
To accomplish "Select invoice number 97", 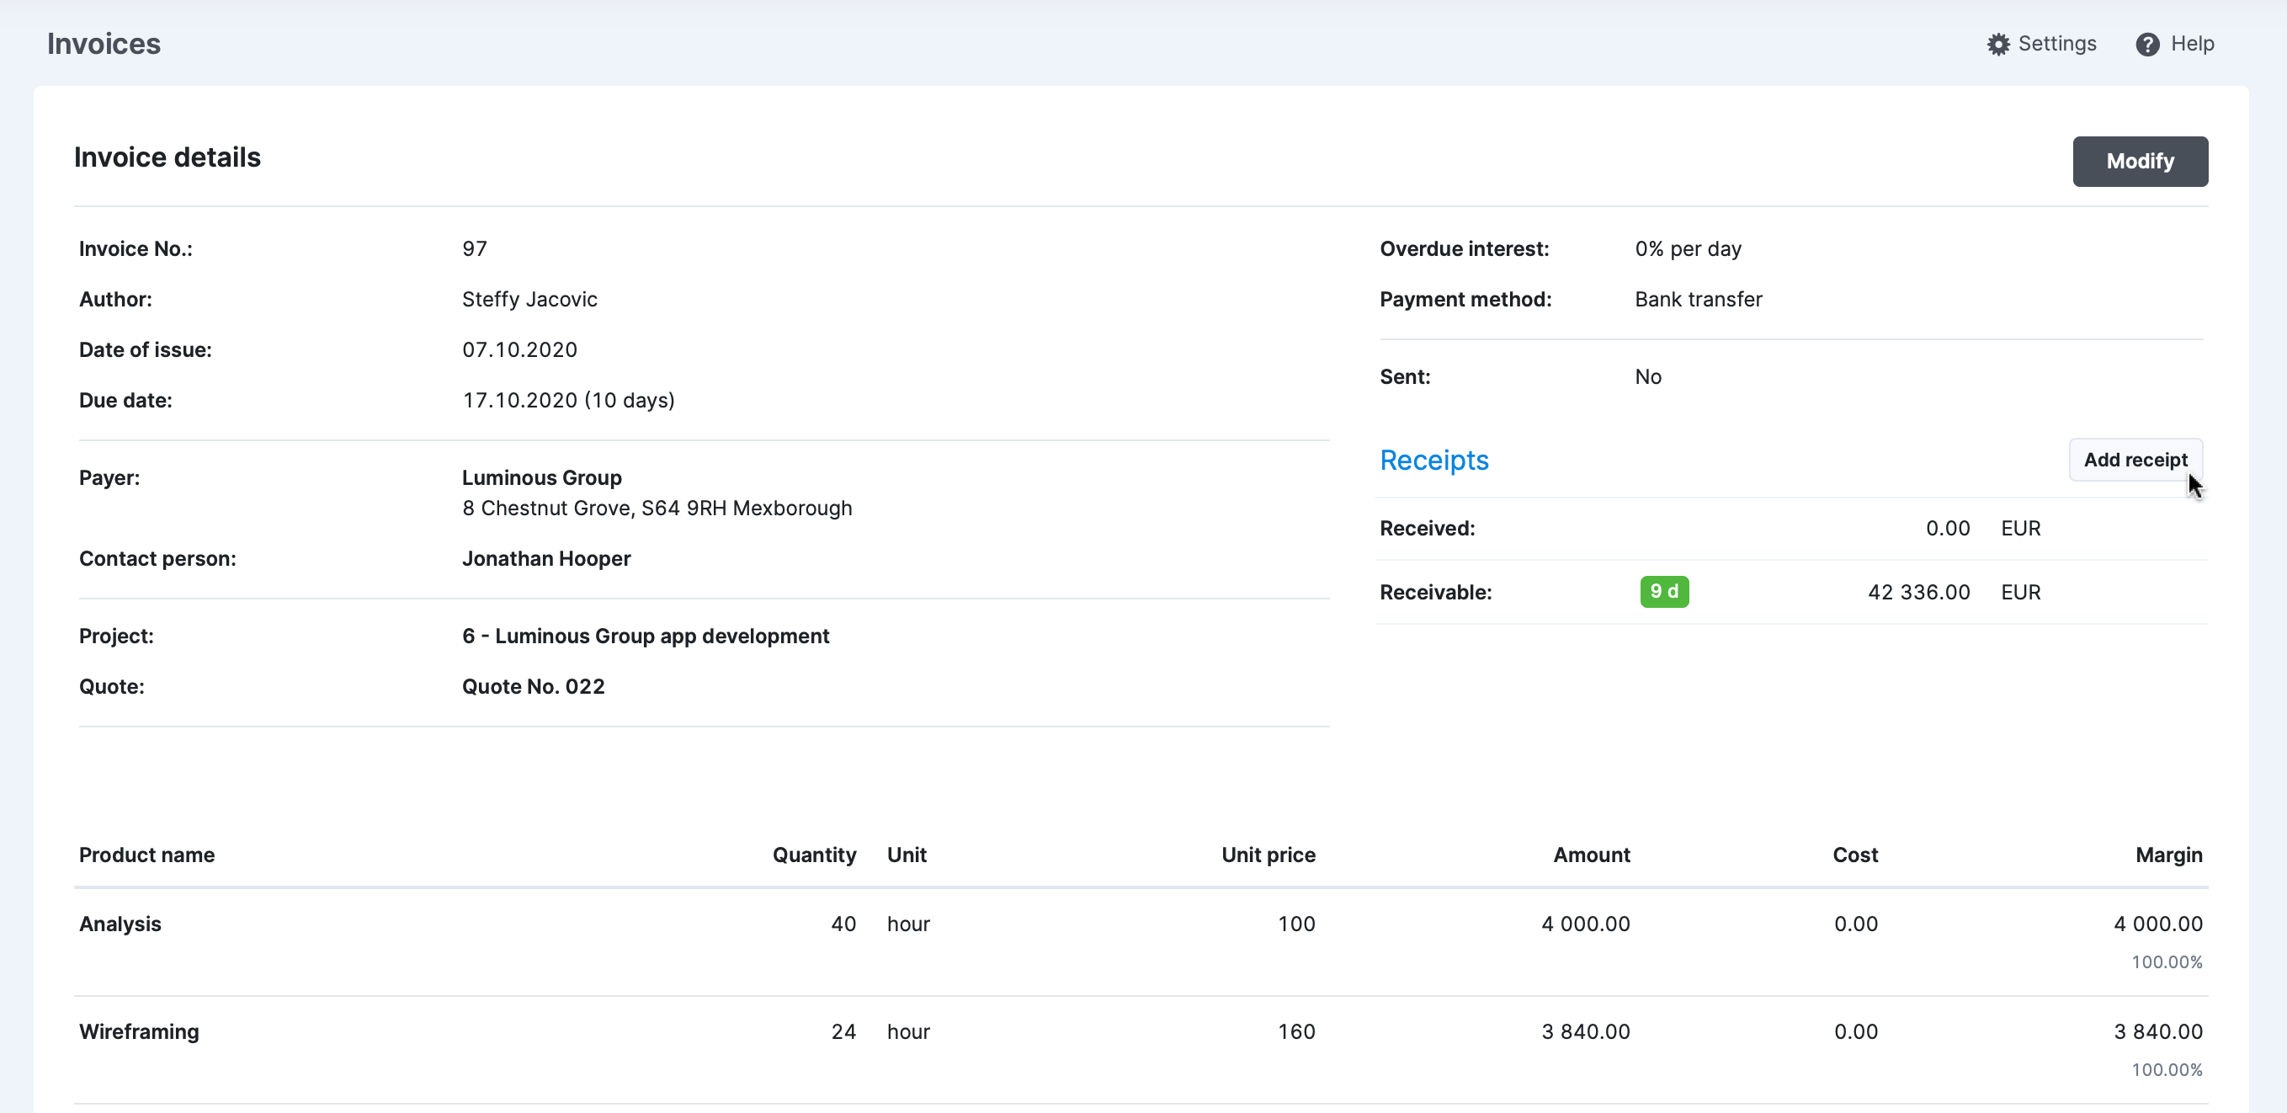I will click(474, 248).
